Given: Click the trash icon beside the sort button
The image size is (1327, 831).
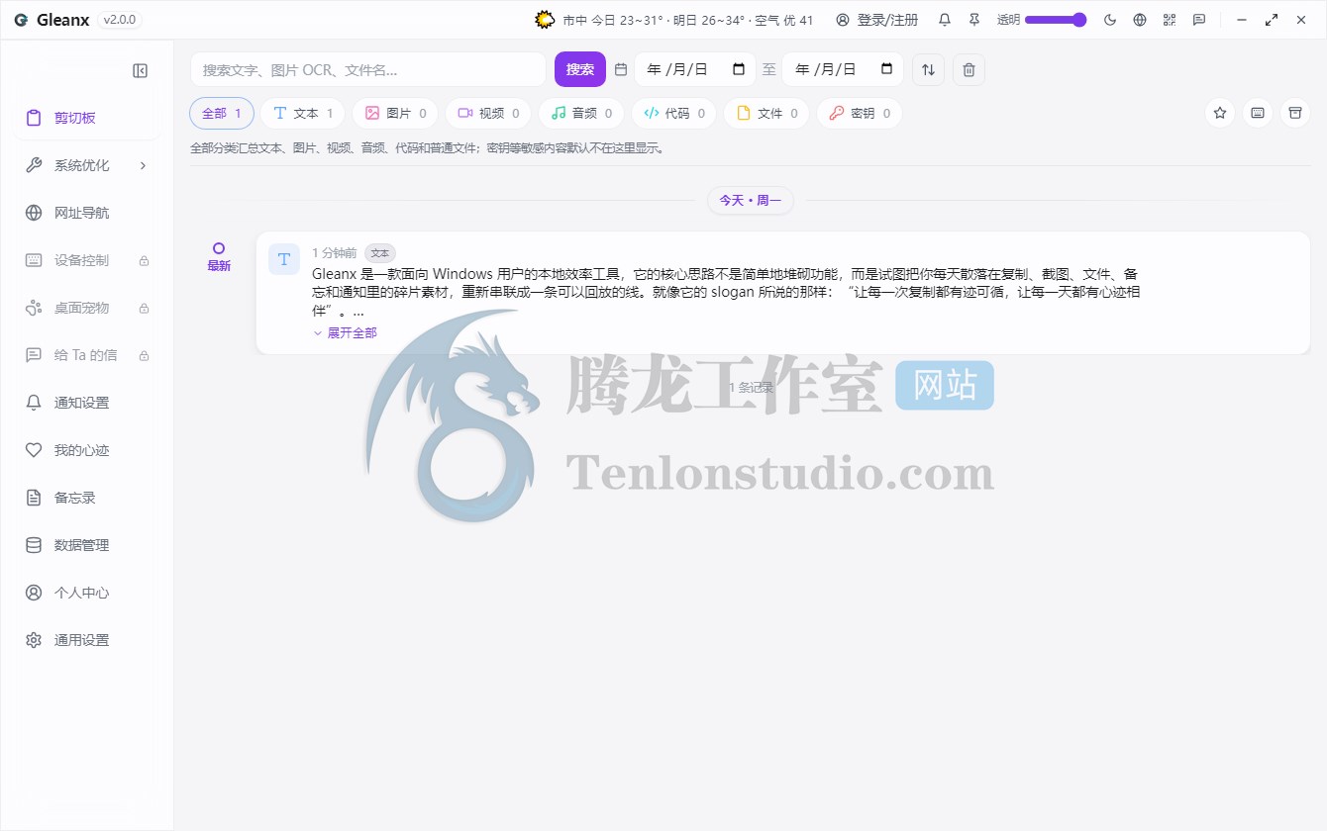Looking at the screenshot, I should pos(970,69).
